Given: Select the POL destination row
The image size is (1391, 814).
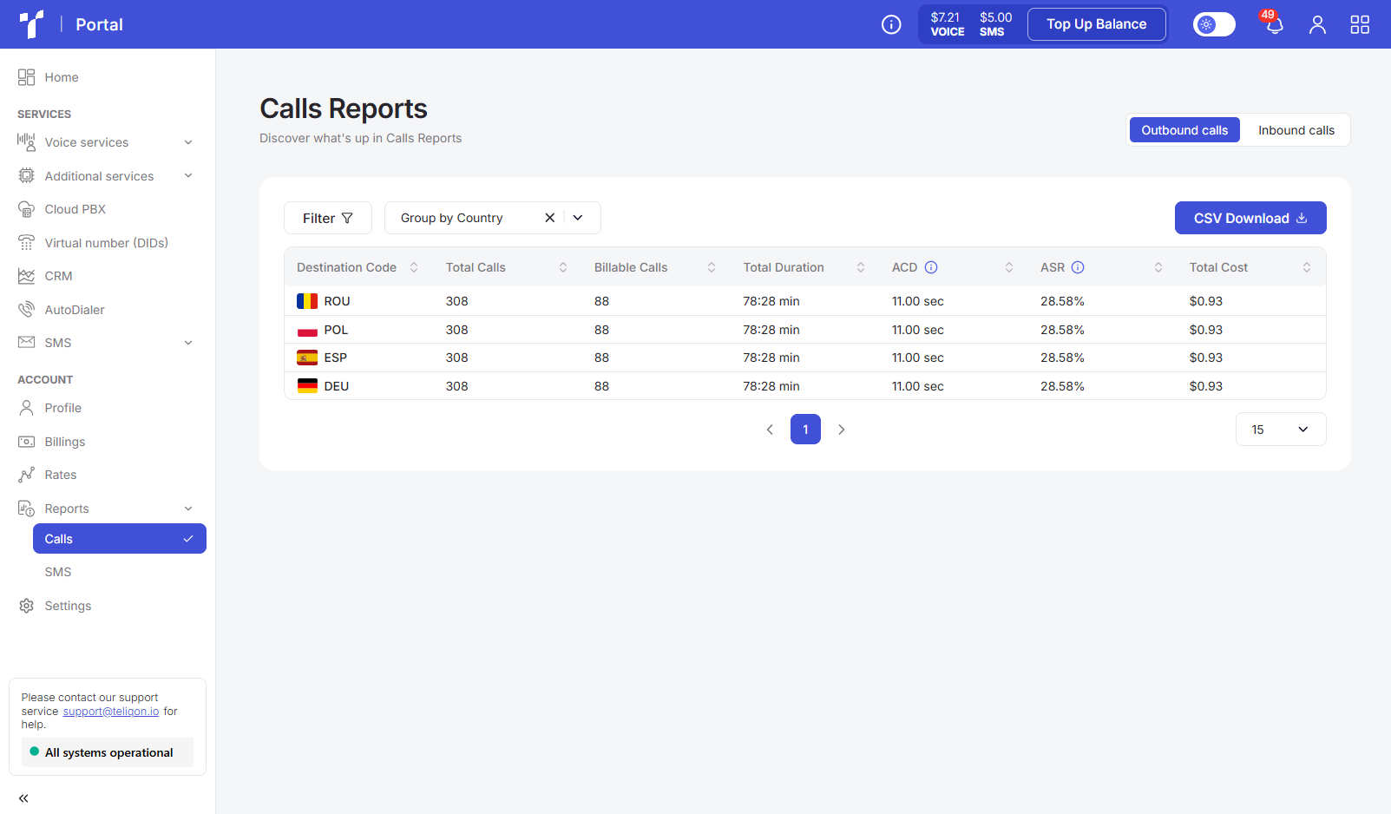Looking at the screenshot, I should pos(805,330).
